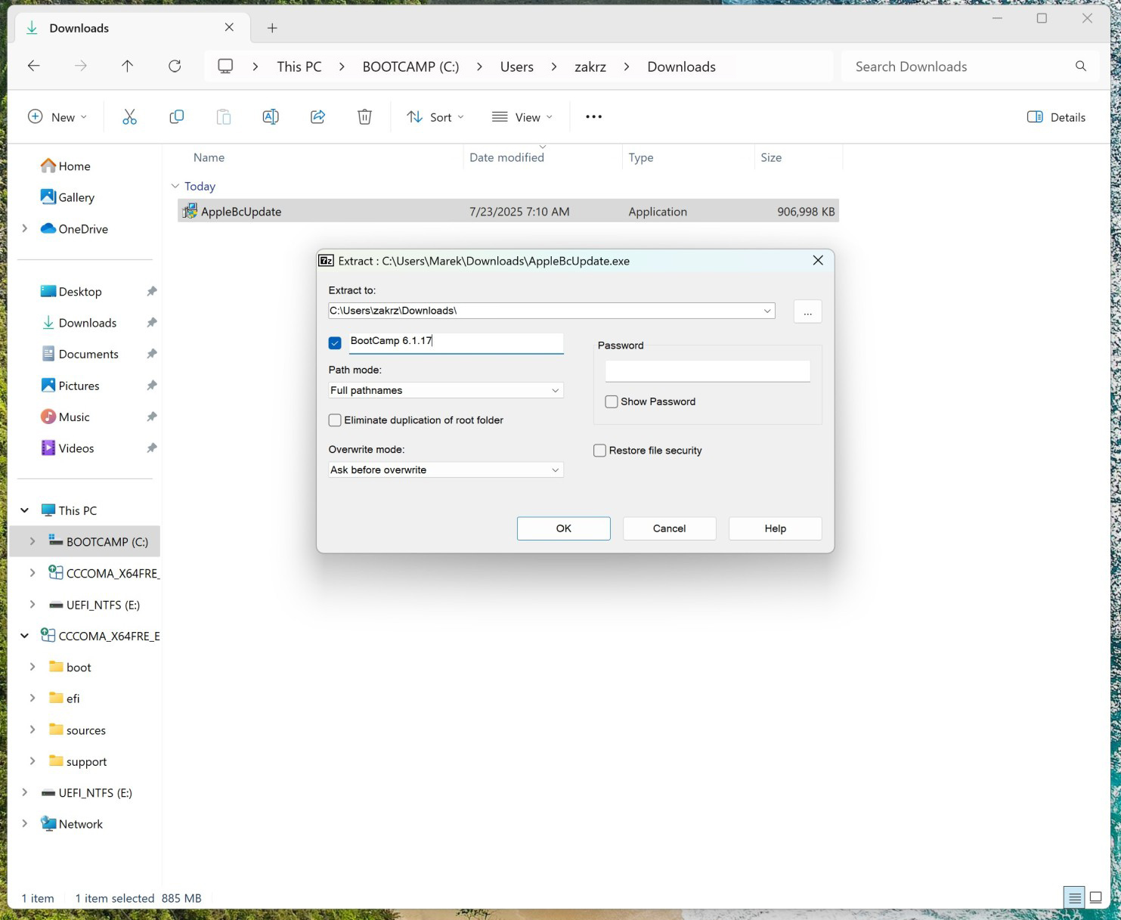The height and width of the screenshot is (920, 1121).
Task: Expand the Network tree node
Action: (25, 823)
